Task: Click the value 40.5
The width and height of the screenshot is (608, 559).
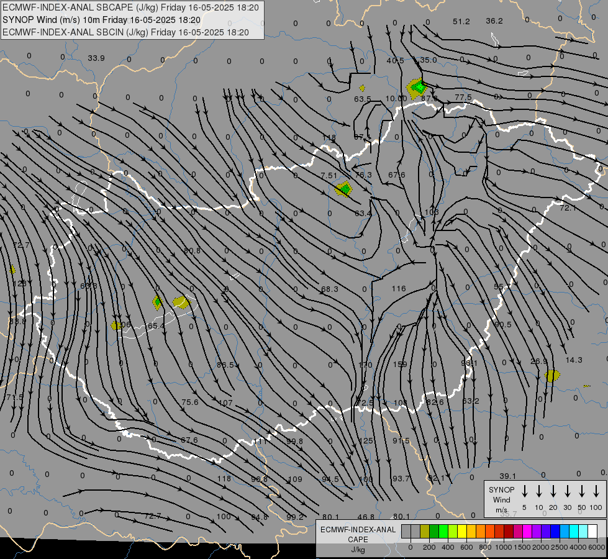Action: tap(395, 60)
